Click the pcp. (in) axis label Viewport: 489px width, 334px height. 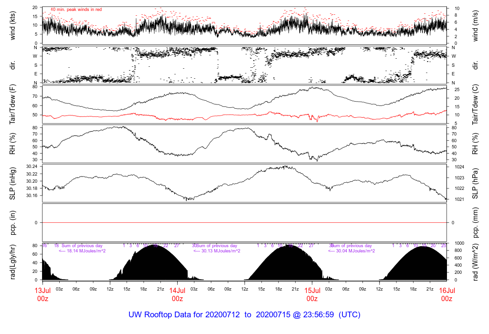(x=13, y=222)
